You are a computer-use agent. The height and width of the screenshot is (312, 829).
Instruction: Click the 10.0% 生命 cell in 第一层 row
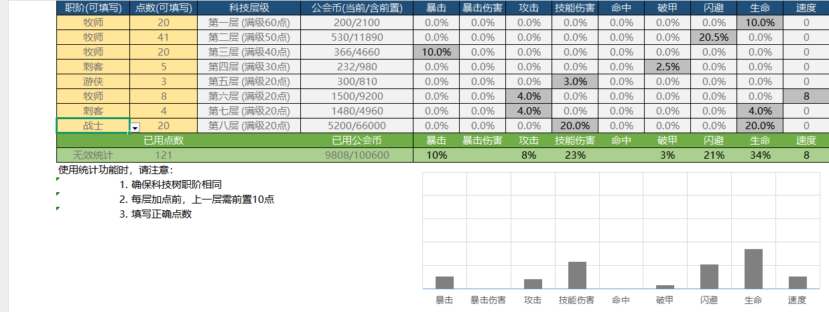pyautogui.click(x=760, y=22)
